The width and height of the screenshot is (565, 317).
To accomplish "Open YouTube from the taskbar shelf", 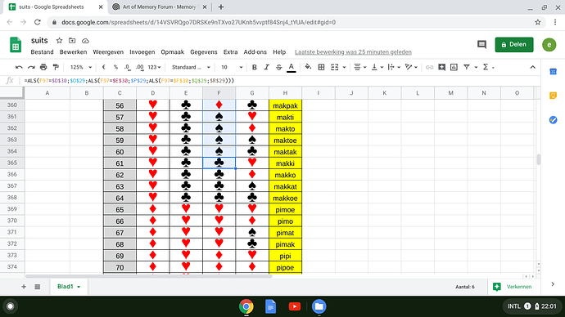I will tap(295, 306).
